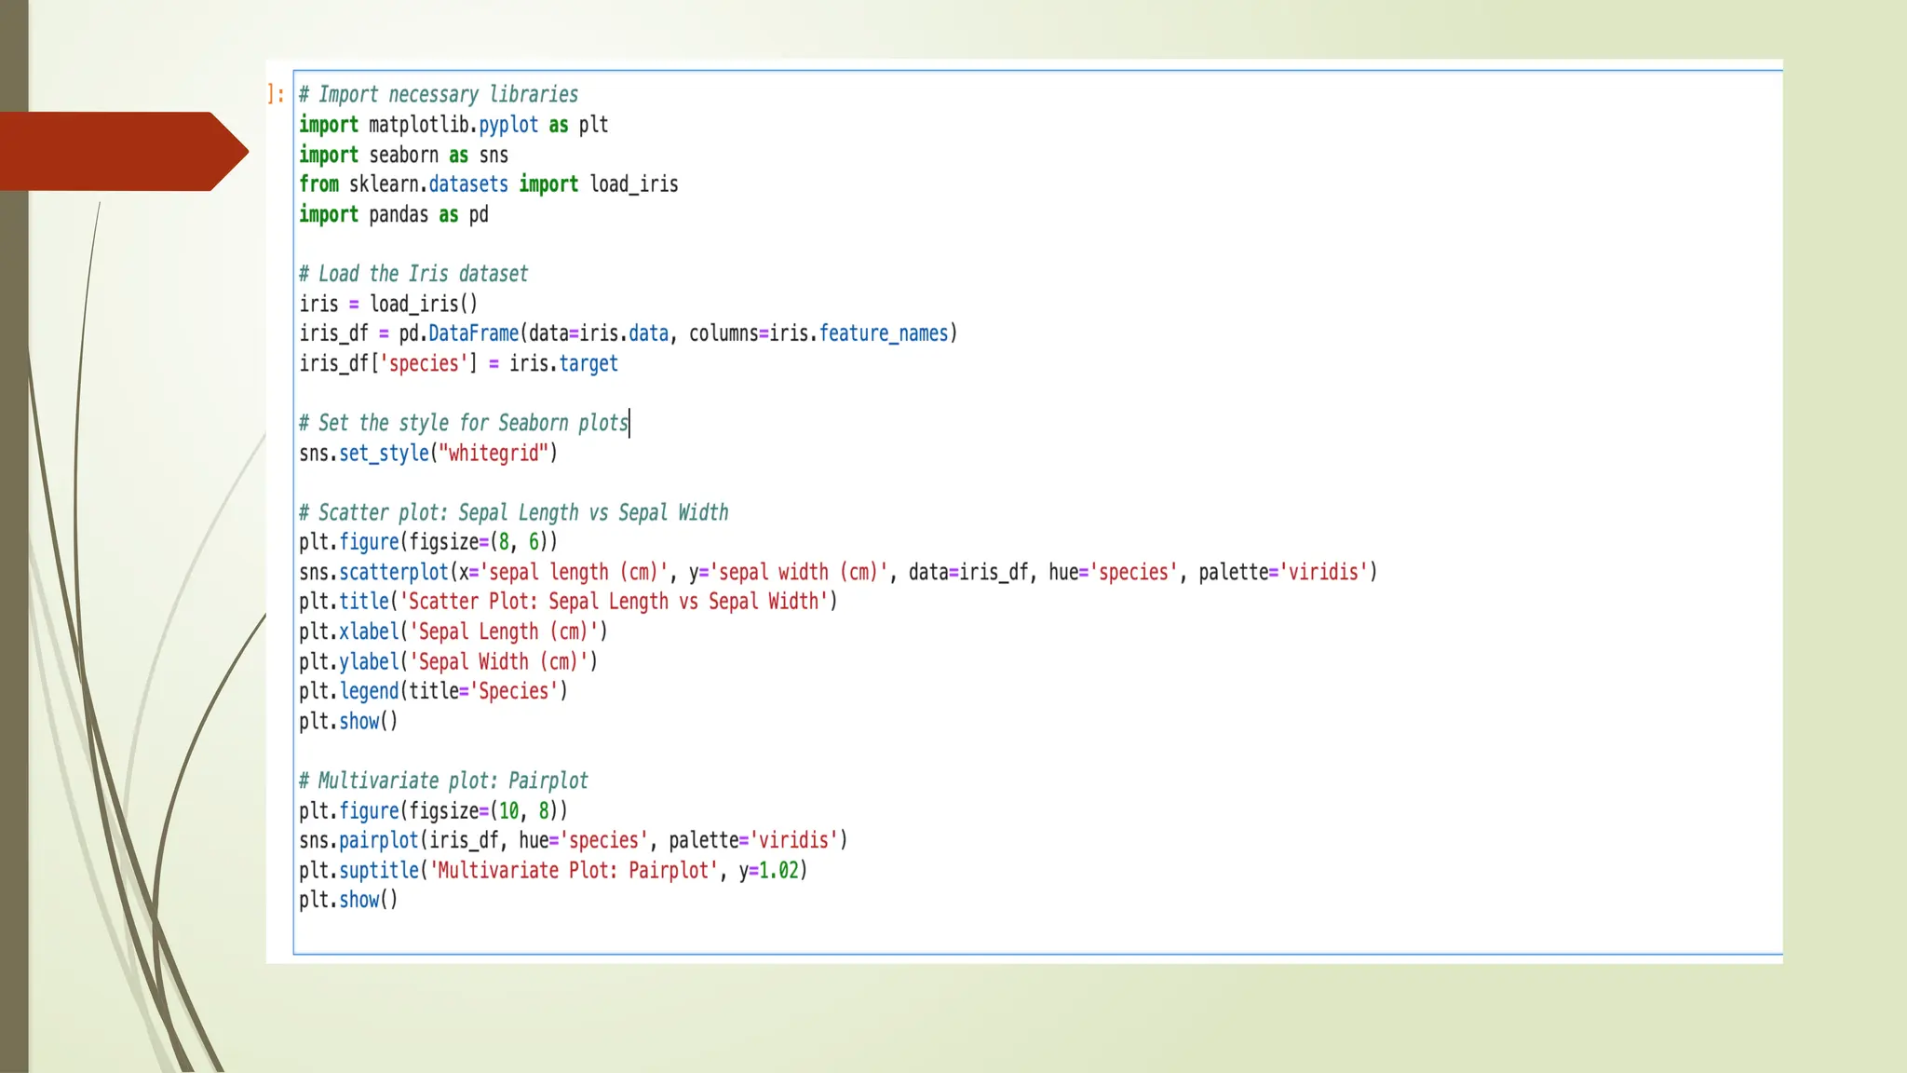This screenshot has width=1907, height=1073.
Task: Click the final plt.show() line
Action: [x=348, y=900]
